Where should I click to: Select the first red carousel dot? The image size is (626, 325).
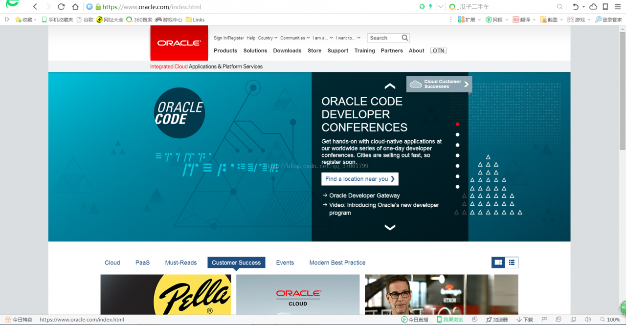point(457,124)
